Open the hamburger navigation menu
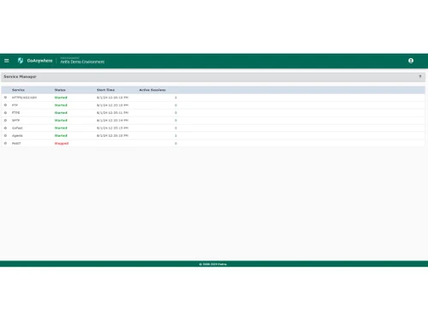The width and height of the screenshot is (428, 321). (7, 61)
